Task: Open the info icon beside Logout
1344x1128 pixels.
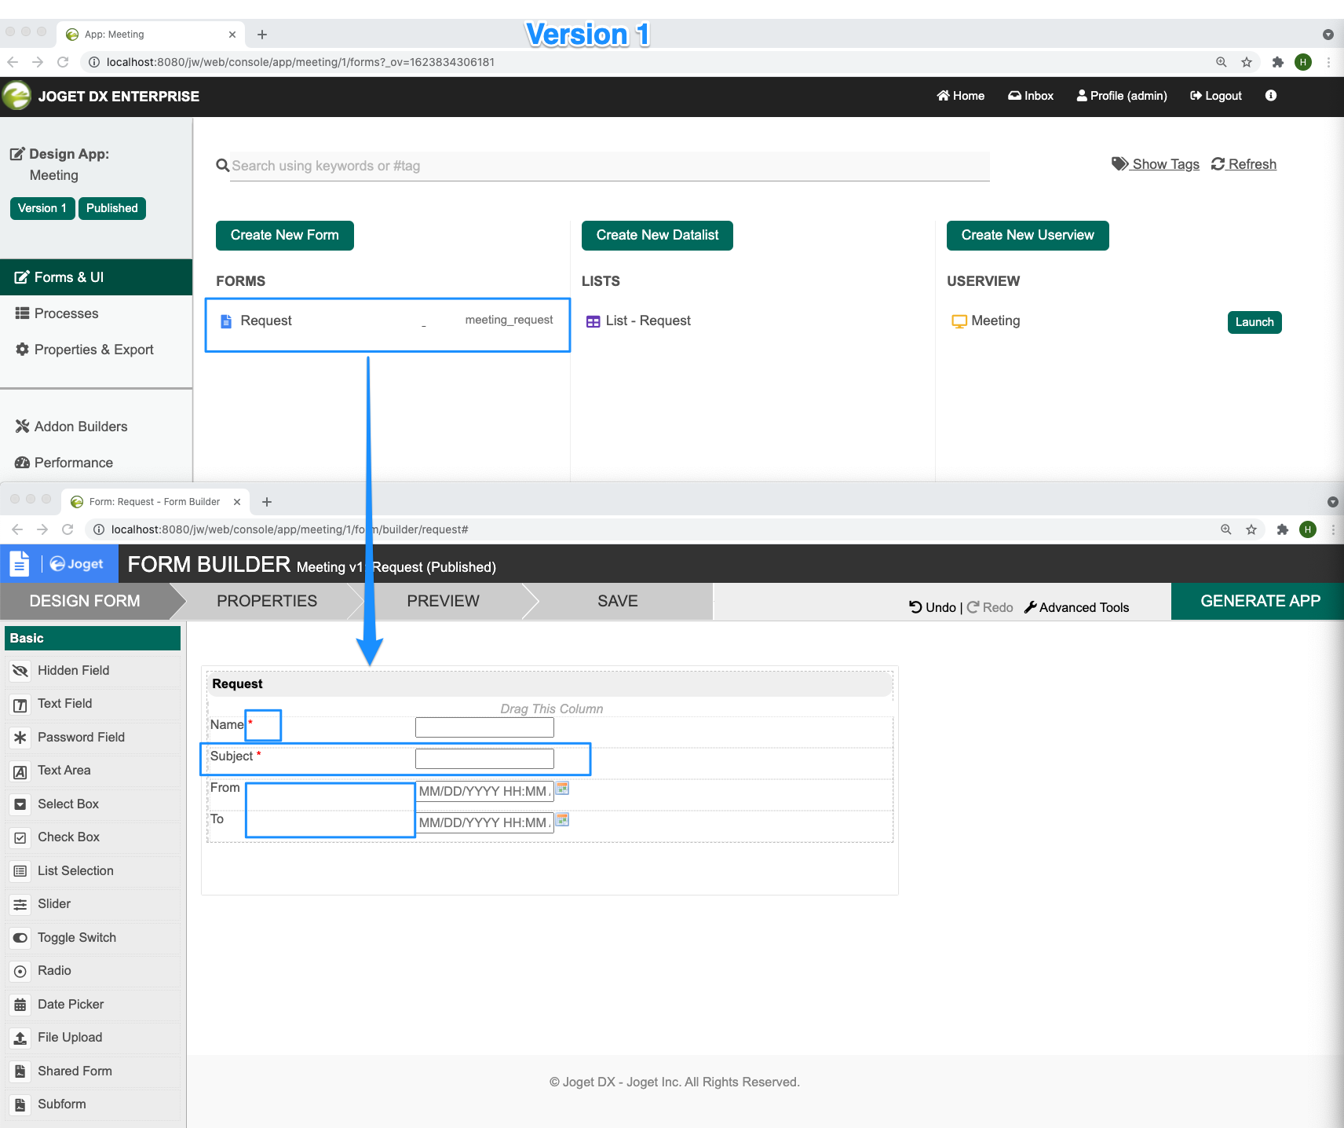Action: point(1271,95)
